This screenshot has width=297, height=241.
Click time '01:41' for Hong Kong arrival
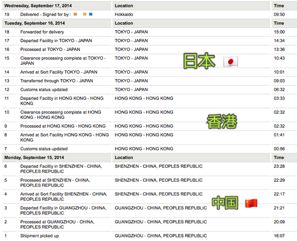tap(279, 135)
